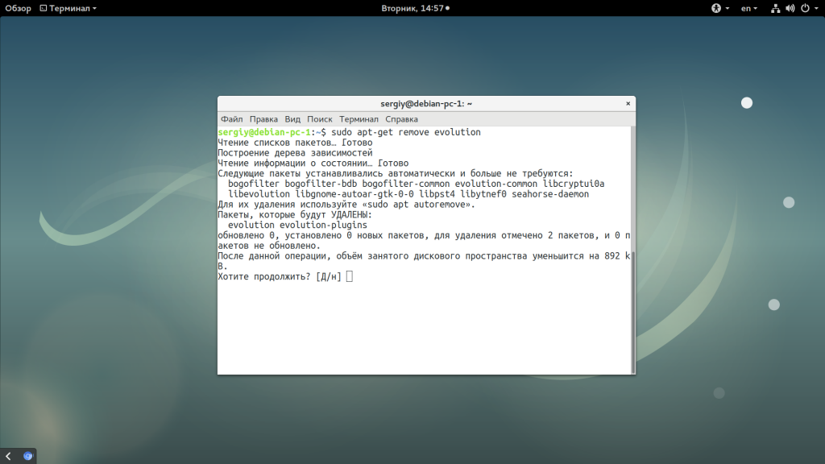Open the Поиск menu

coord(320,119)
